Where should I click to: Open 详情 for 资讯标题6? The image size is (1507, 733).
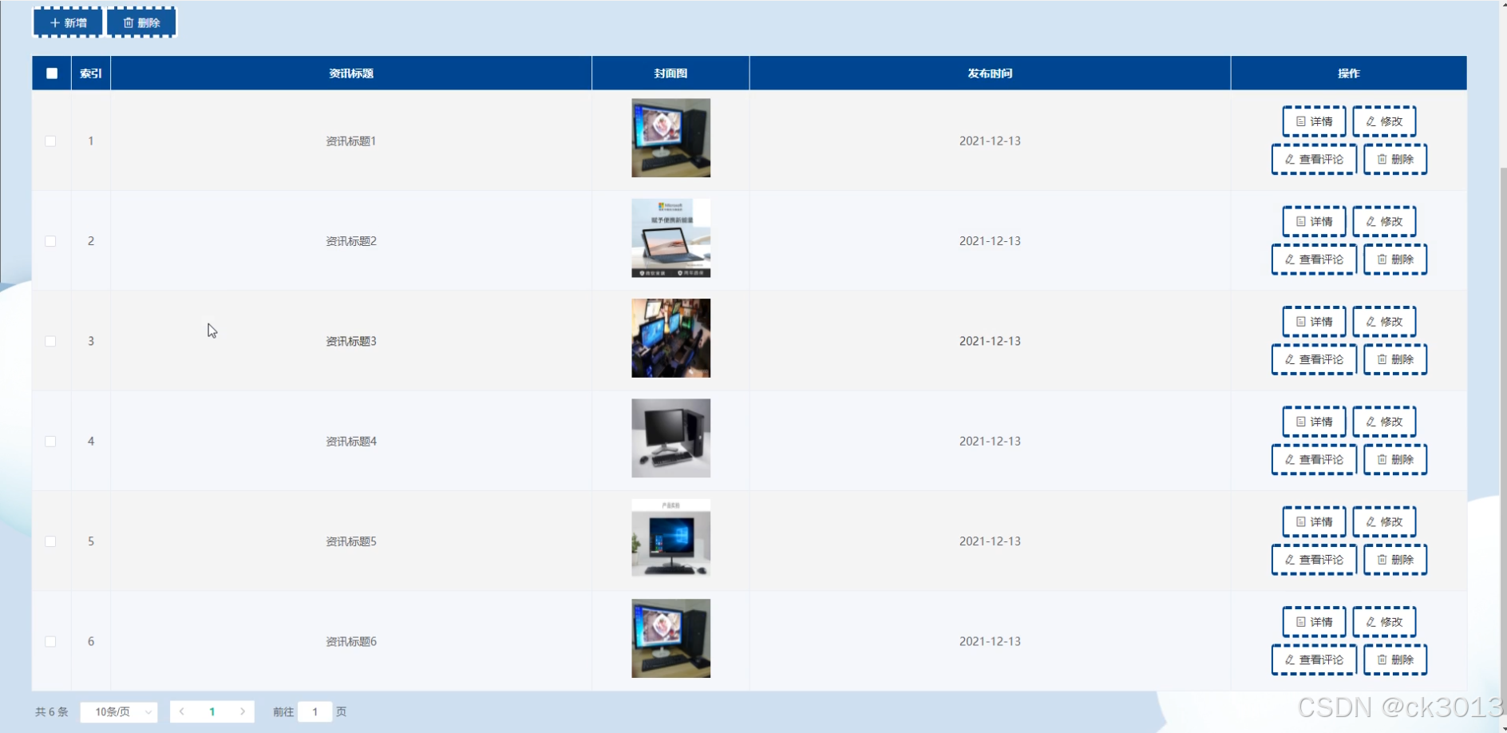1314,622
